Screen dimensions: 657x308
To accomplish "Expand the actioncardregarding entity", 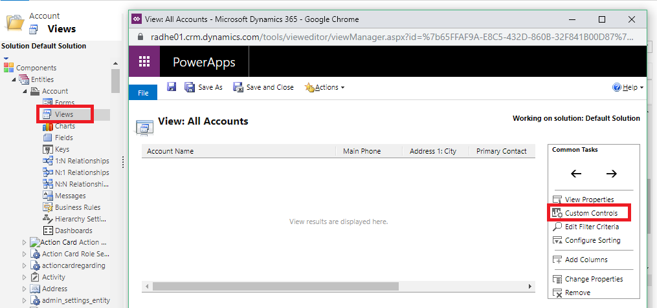I will coord(25,265).
